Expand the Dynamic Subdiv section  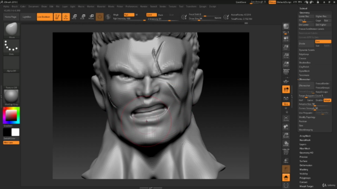(x=306, y=50)
